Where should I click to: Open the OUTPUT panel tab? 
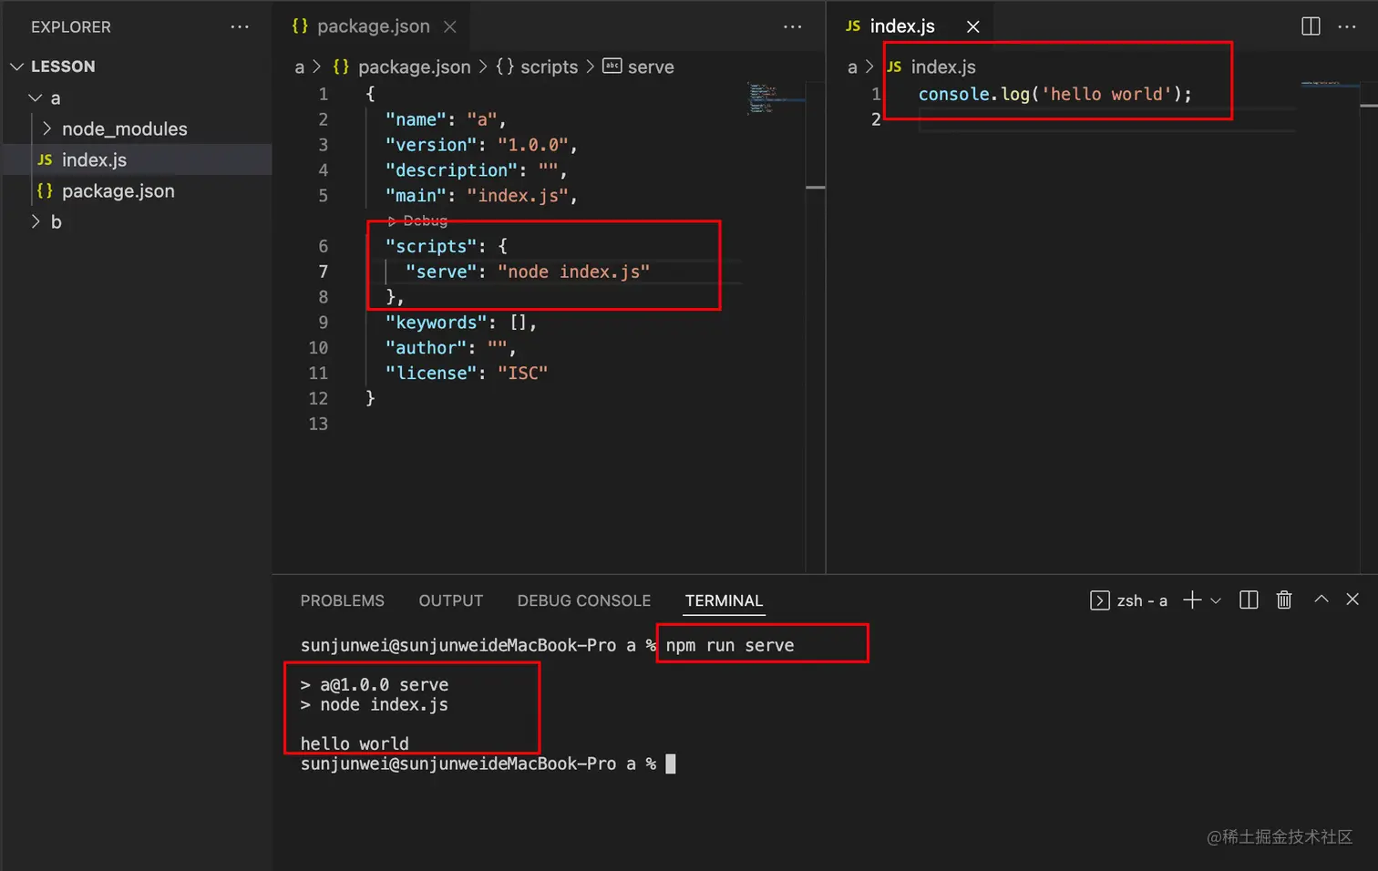click(x=451, y=600)
